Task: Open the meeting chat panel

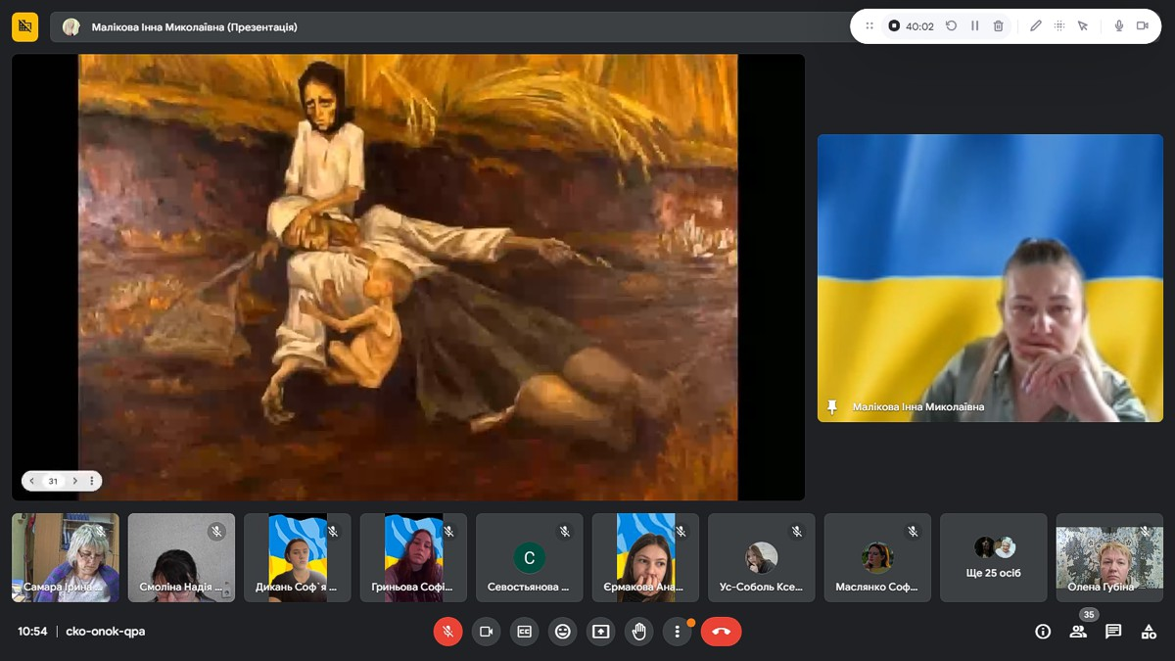Action: (x=1113, y=632)
